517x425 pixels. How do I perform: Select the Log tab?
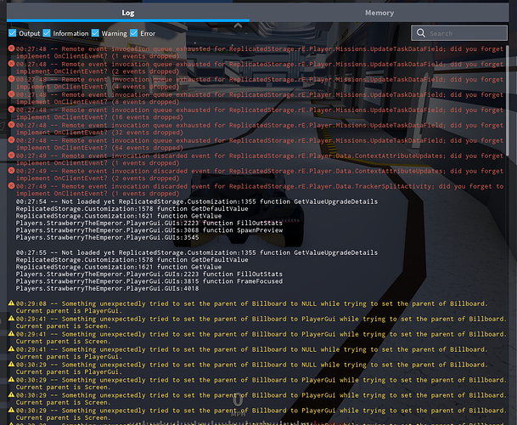click(128, 13)
